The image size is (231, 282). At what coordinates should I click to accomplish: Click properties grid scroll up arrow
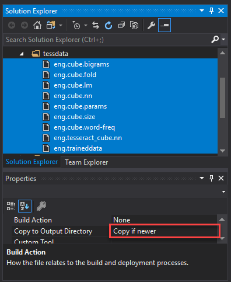pyautogui.click(x=222, y=220)
